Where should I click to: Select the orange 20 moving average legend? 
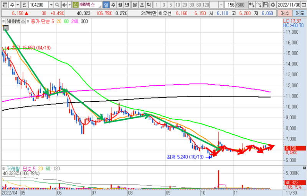coord(59,21)
